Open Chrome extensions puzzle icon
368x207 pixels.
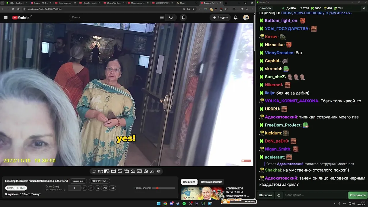(x=226, y=9)
